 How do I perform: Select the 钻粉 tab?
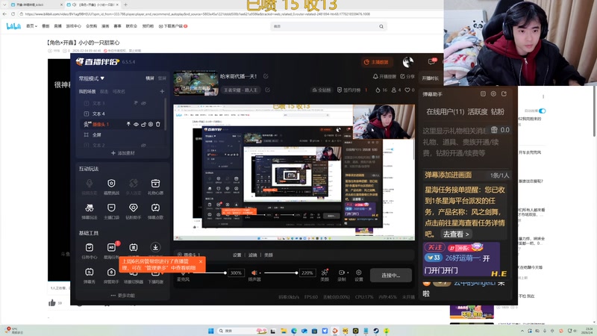(498, 111)
